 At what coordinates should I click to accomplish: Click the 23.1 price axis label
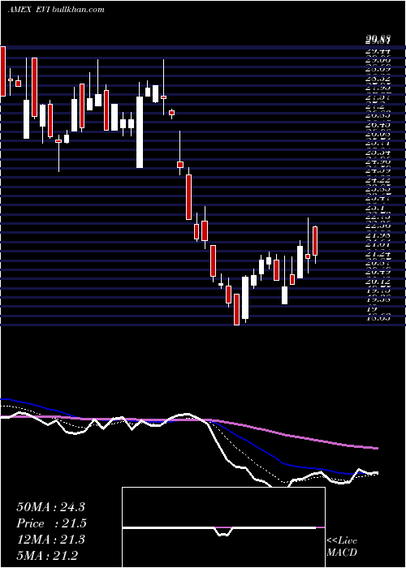(375, 209)
